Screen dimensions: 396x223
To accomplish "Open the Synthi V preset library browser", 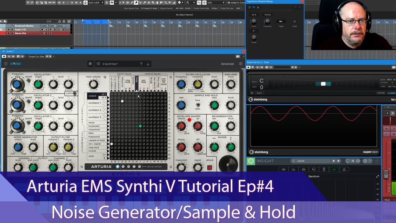I will pos(90,64).
